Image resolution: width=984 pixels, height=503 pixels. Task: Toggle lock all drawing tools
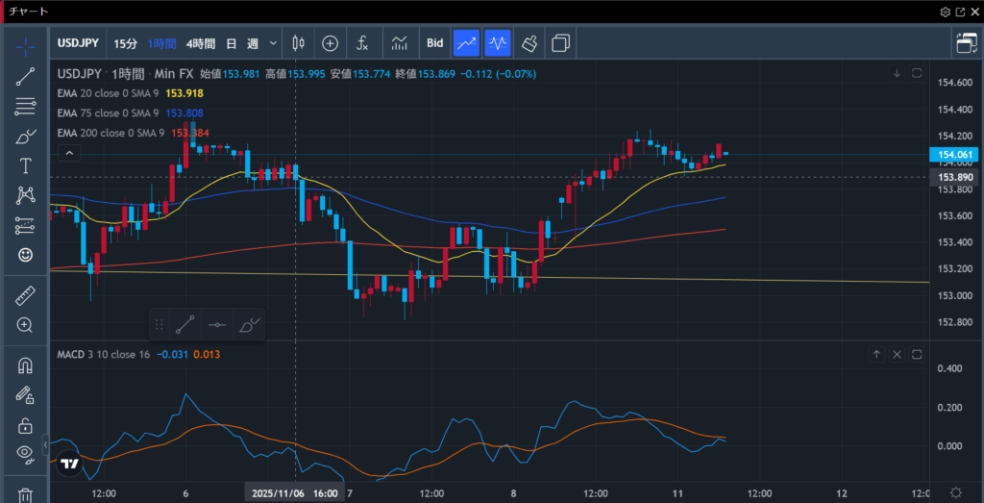[x=26, y=424]
